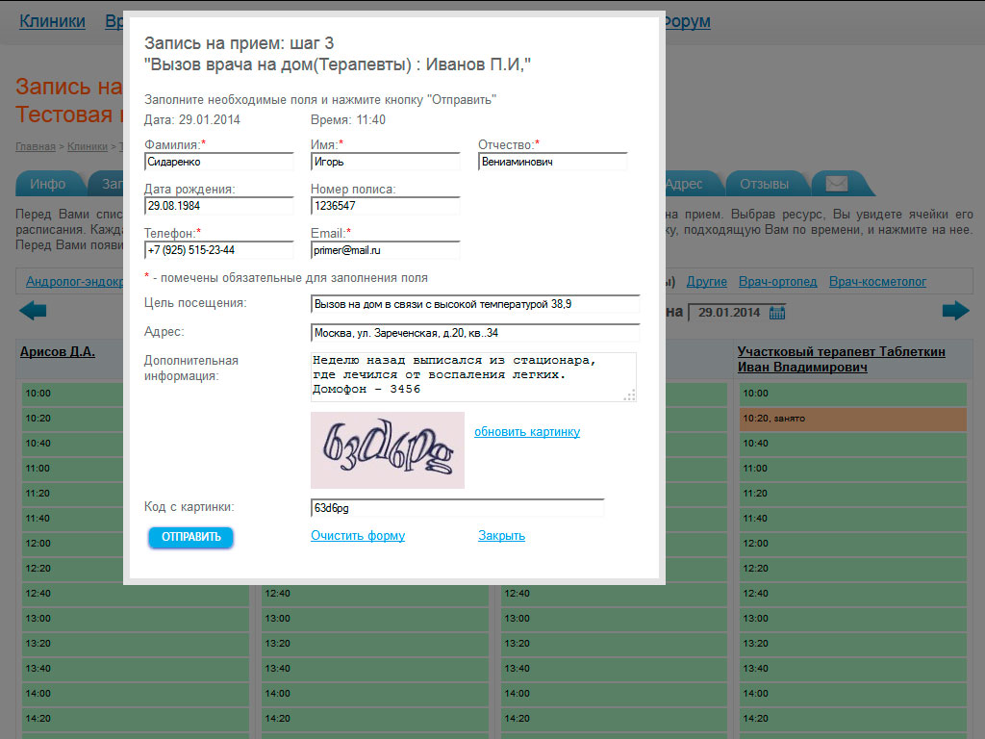Click the Цель посещения text field
Image resolution: width=985 pixels, height=739 pixels.
(x=475, y=304)
